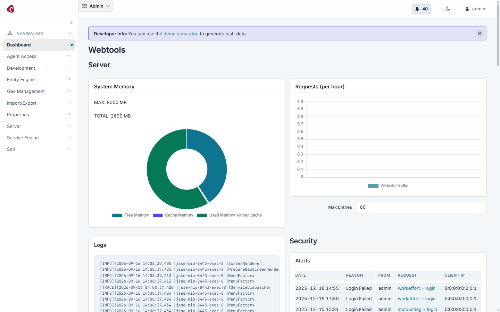500x312 pixels.
Task: Click the 'TOTAL: 2600 MB' memory text
Action: point(112,116)
